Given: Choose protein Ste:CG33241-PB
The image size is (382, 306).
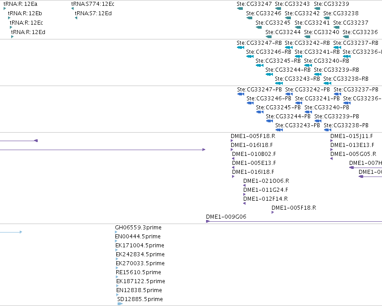Looking at the screenshot, I should 317,99.
